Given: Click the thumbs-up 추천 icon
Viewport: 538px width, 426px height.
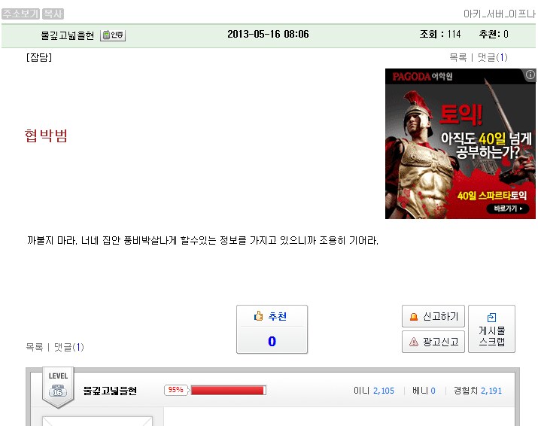Looking at the screenshot, I should (x=258, y=316).
